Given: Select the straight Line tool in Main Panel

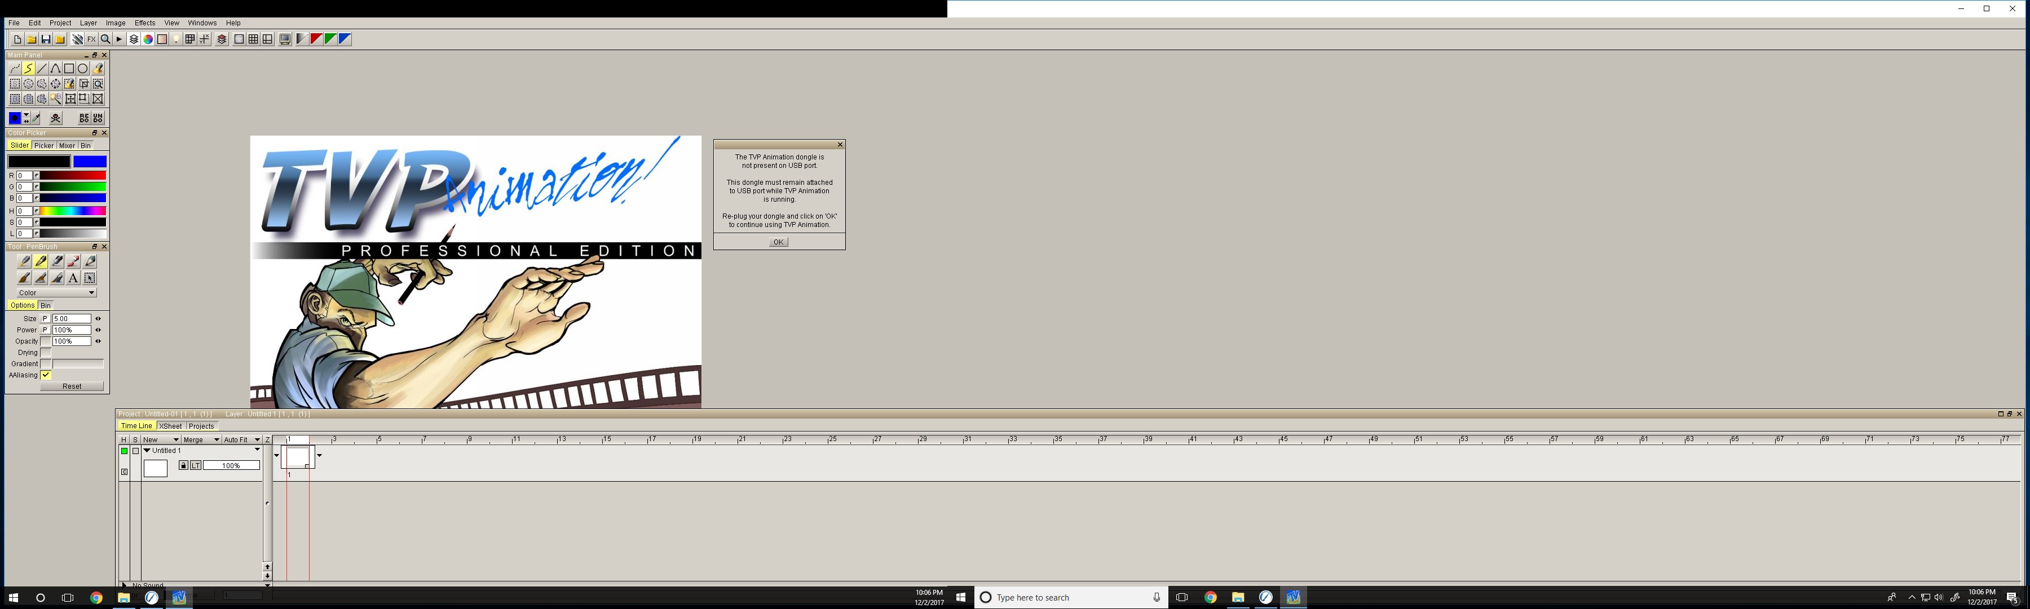Looking at the screenshot, I should 42,69.
